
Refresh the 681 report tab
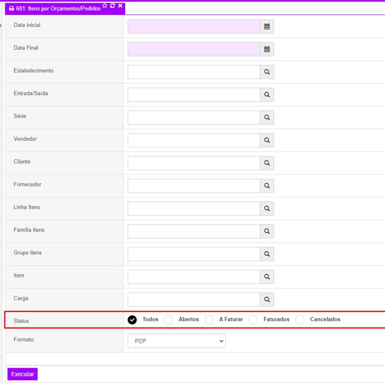113,6
